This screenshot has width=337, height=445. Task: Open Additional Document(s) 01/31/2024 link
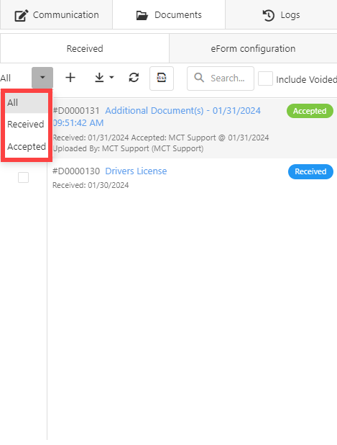(157, 117)
